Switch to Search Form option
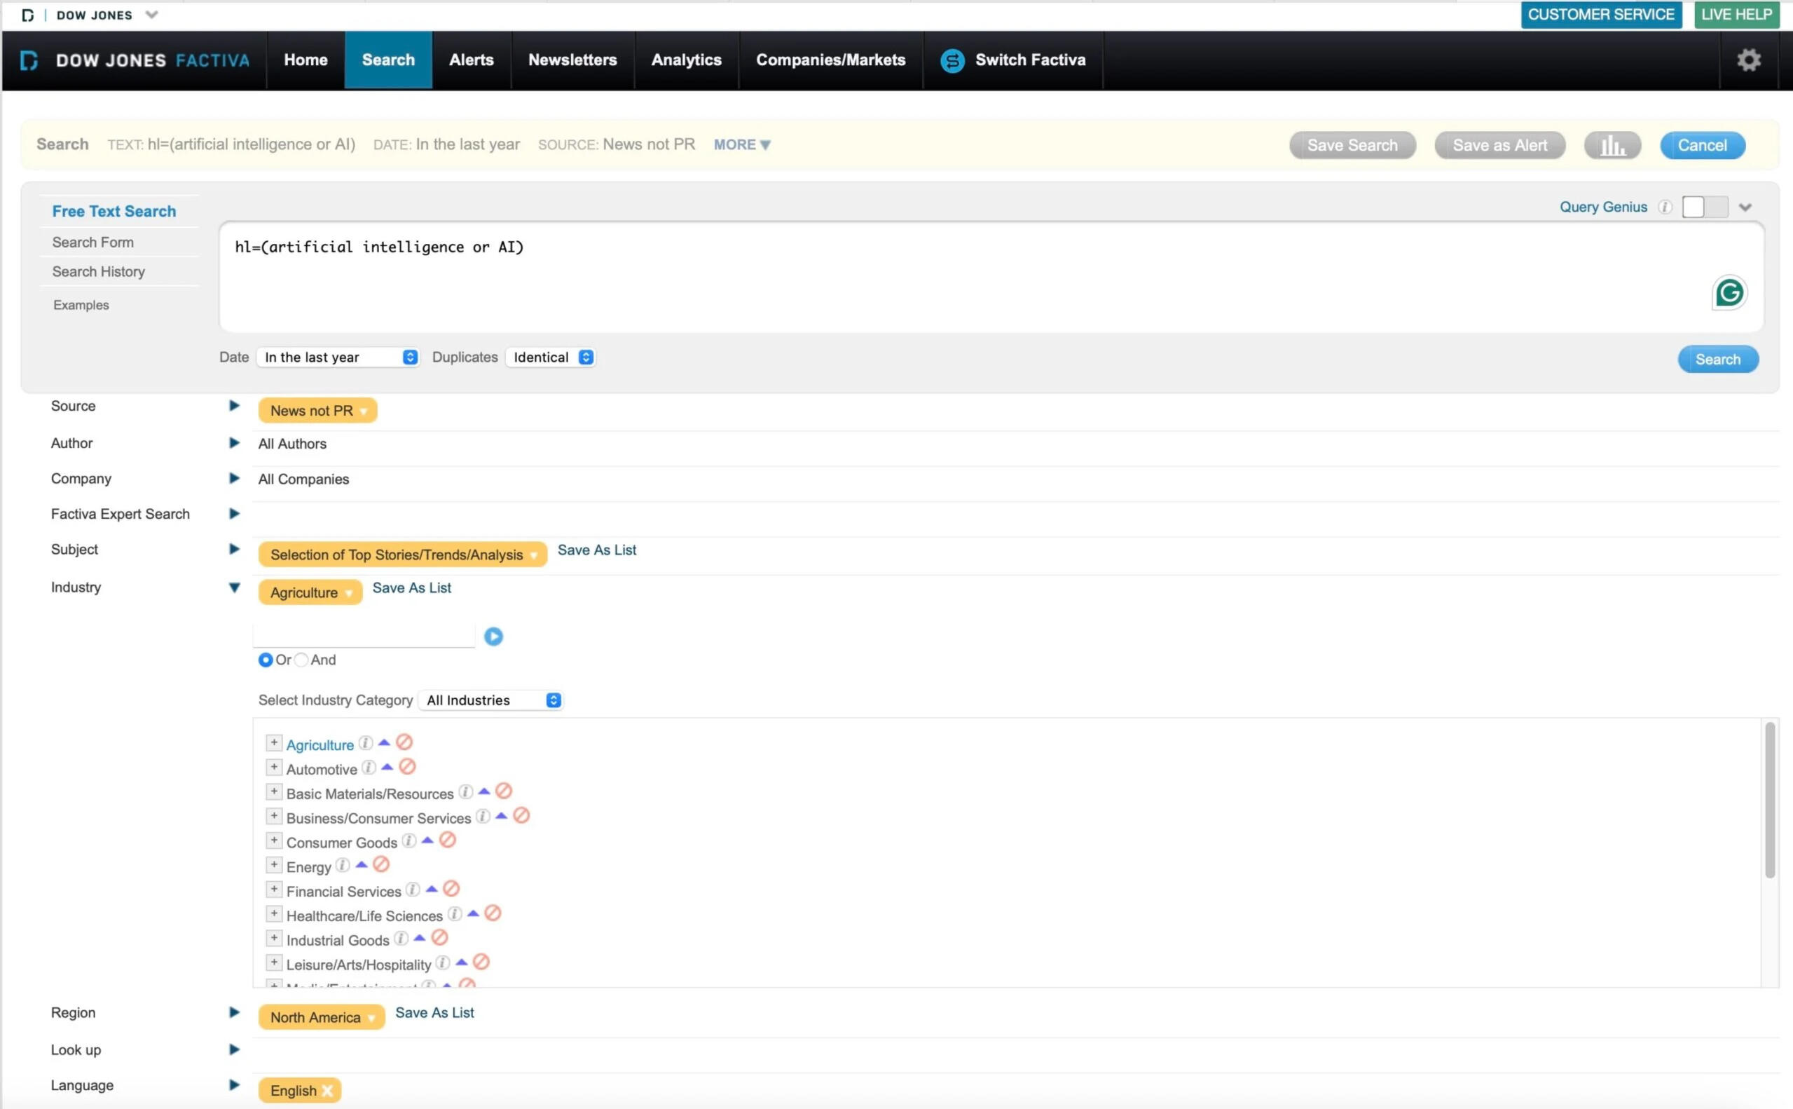1793x1109 pixels. pos(92,242)
